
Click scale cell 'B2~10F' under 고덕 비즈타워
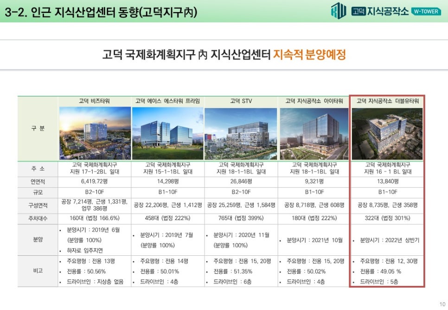click(95, 192)
